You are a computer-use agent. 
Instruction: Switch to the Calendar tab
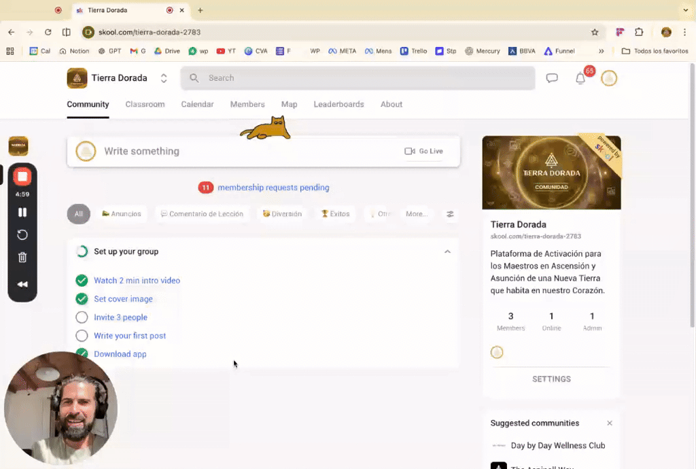tap(198, 104)
